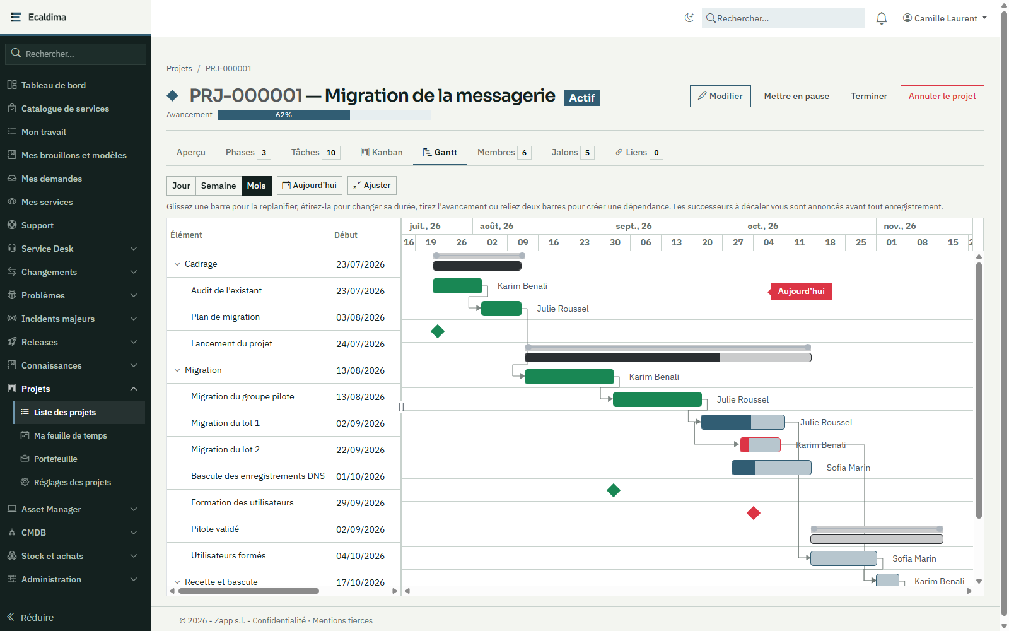Open notifications via the bell icon

point(882,18)
